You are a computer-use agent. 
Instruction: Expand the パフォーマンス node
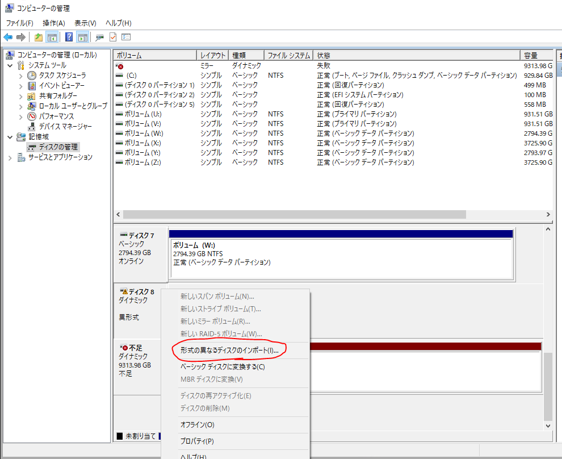click(21, 116)
